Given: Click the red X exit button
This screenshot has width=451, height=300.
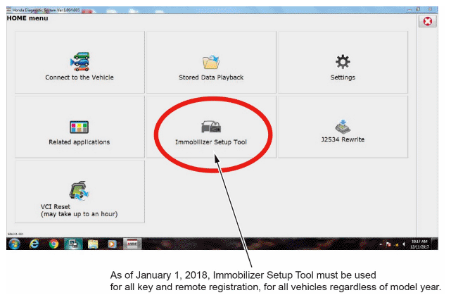Looking at the screenshot, I should tap(427, 21).
